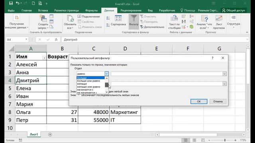Open the What-If Analysis tool
Screen dimensions: 255x143
pyautogui.click(x=204, y=22)
